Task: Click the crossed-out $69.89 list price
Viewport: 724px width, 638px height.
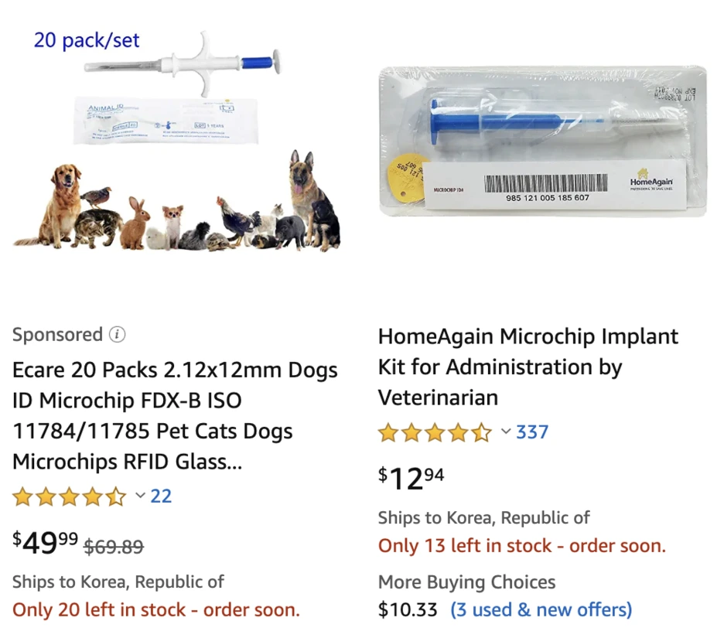Action: coord(113,547)
